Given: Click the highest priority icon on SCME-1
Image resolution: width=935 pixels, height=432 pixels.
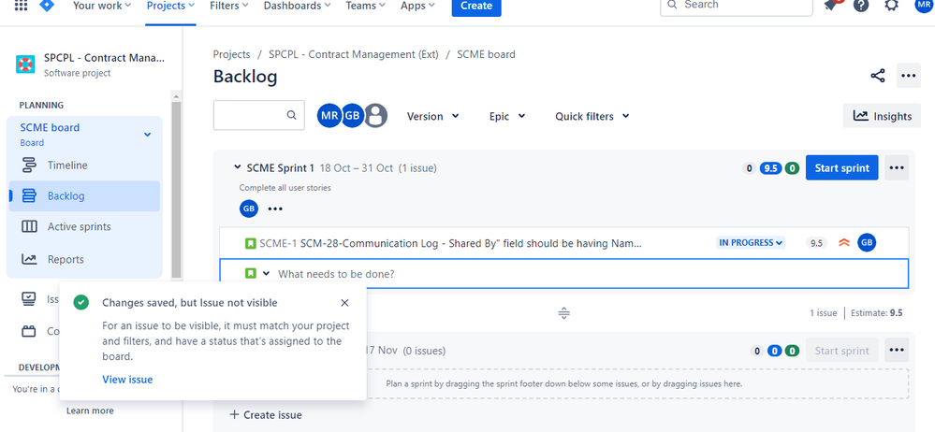Looking at the screenshot, I should coord(844,243).
